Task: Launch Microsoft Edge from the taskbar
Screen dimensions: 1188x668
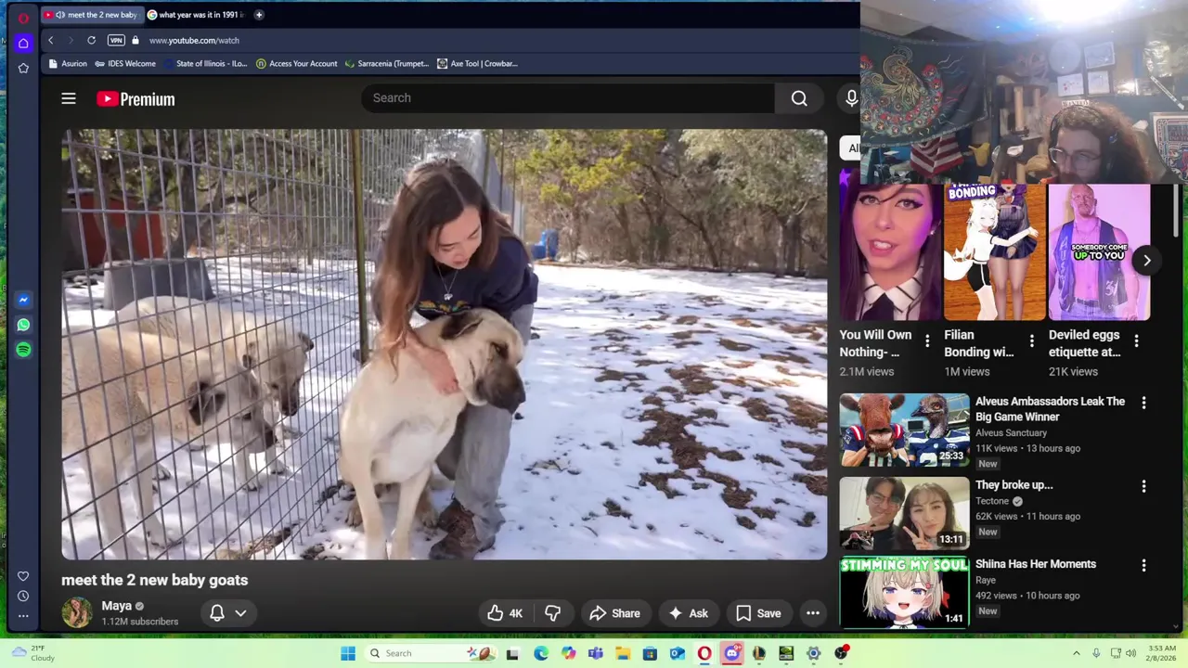Action: [541, 653]
